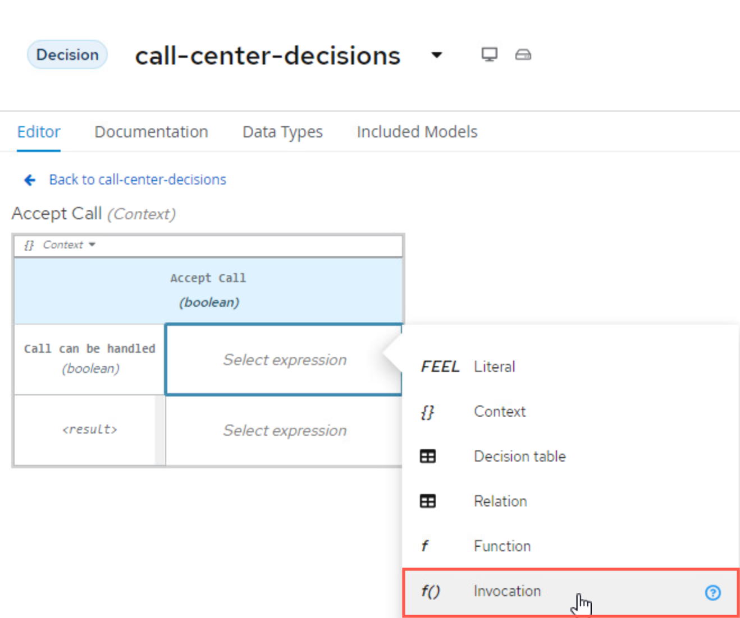Click the curly braces icon in table header
This screenshot has width=740, height=618.
[x=29, y=245]
